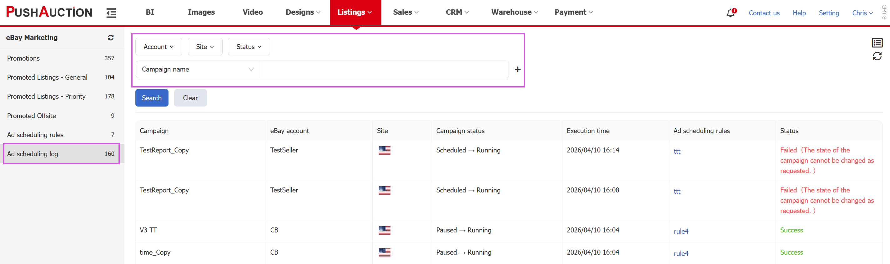Refresh the eBay Marketing sidebar counts
Image resolution: width=890 pixels, height=264 pixels.
[111, 37]
